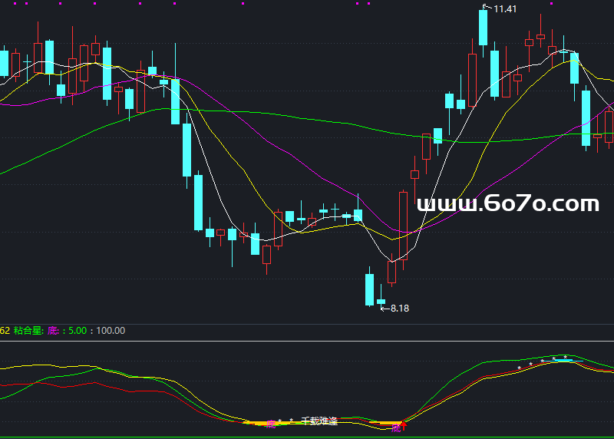Select the rightmost red candle at chart edge
Image resolution: width=614 pixels, height=439 pixels.
click(609, 127)
